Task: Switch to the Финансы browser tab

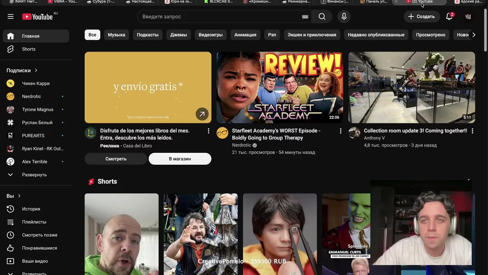Action: coord(335,2)
